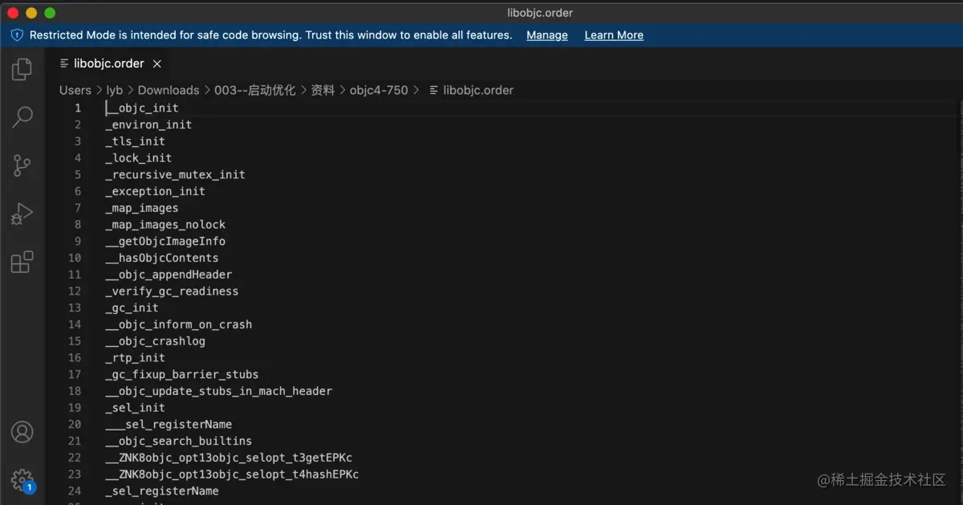Image resolution: width=963 pixels, height=505 pixels.
Task: Open the Manage gear settings icon
Action: pos(22,480)
